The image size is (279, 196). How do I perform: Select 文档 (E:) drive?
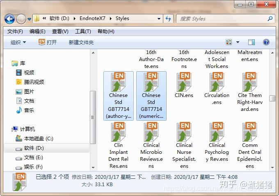click(x=30, y=158)
